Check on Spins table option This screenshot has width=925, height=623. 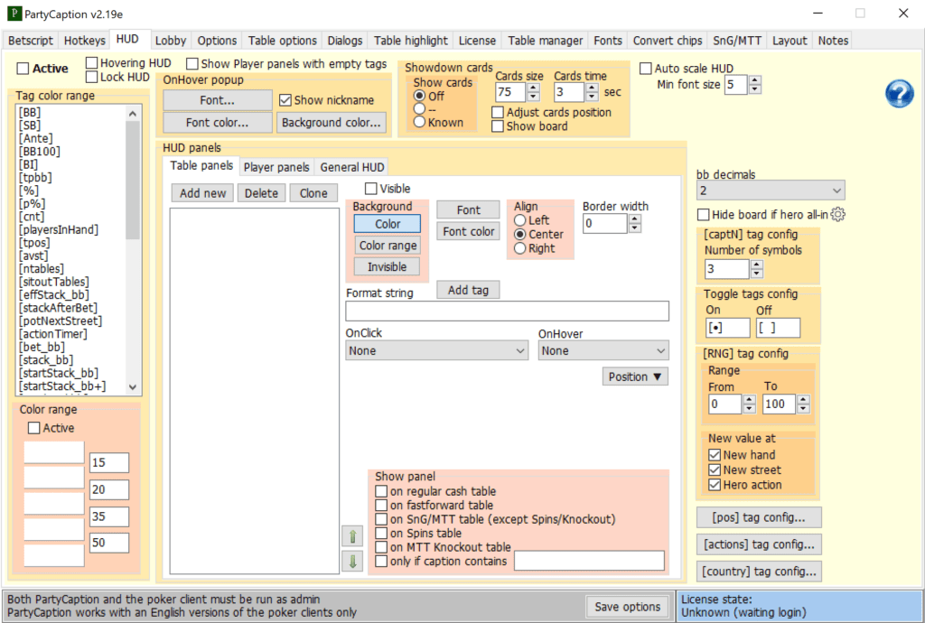[382, 534]
